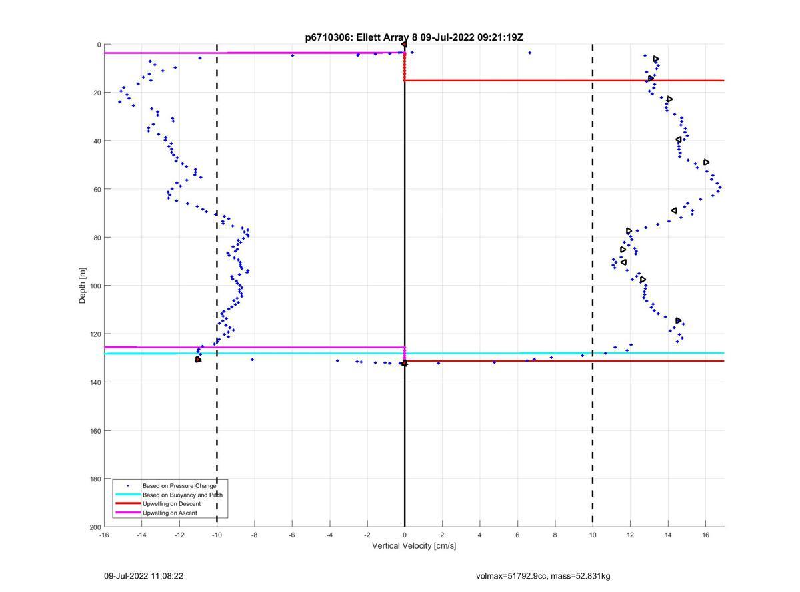Click triangle marker at zero velocity near 132 m depth
The image size is (800, 592).
pyautogui.click(x=404, y=363)
